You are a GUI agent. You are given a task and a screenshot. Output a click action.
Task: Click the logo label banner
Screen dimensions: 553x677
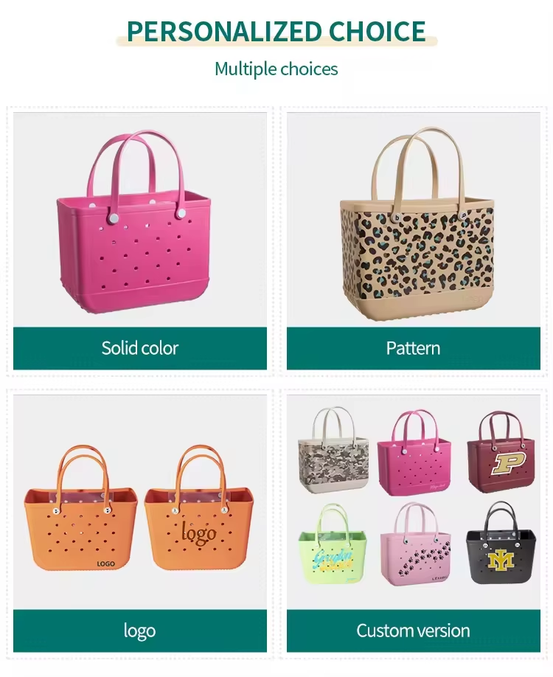click(x=140, y=631)
